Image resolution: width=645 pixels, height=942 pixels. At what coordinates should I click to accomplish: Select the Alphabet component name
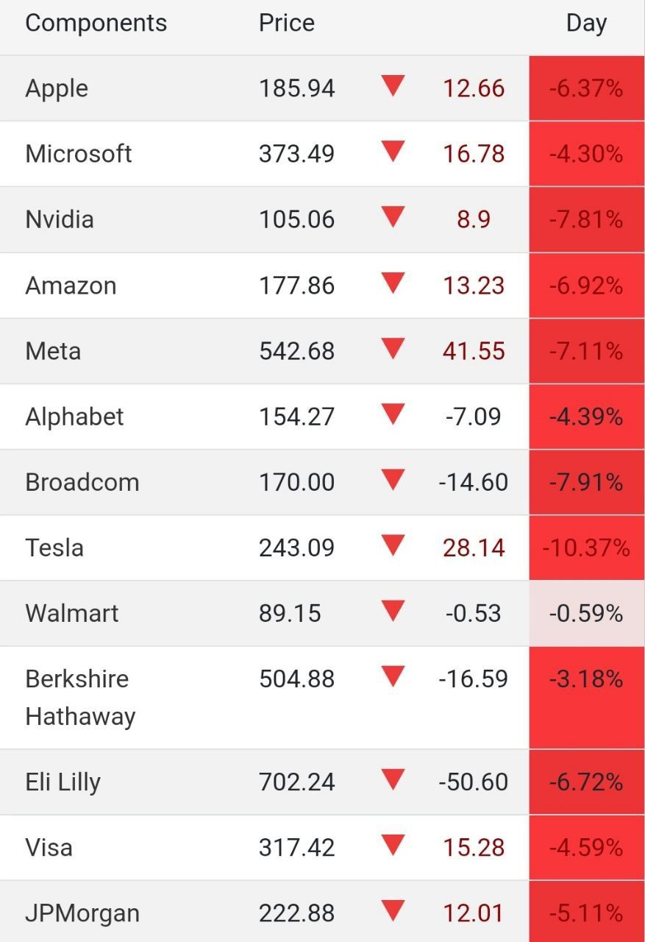[74, 417]
